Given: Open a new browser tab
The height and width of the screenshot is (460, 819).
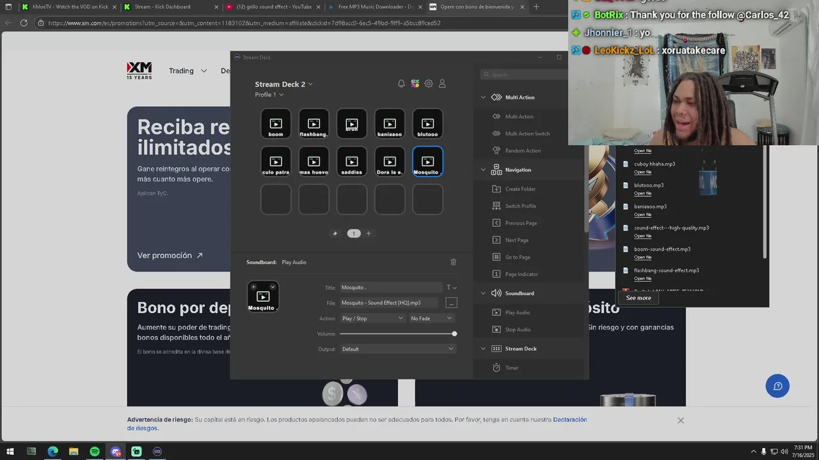Looking at the screenshot, I should point(536,7).
